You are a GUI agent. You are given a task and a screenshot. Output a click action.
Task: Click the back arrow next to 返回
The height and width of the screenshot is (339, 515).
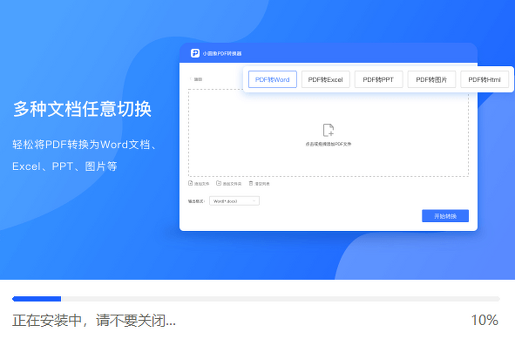pyautogui.click(x=191, y=79)
